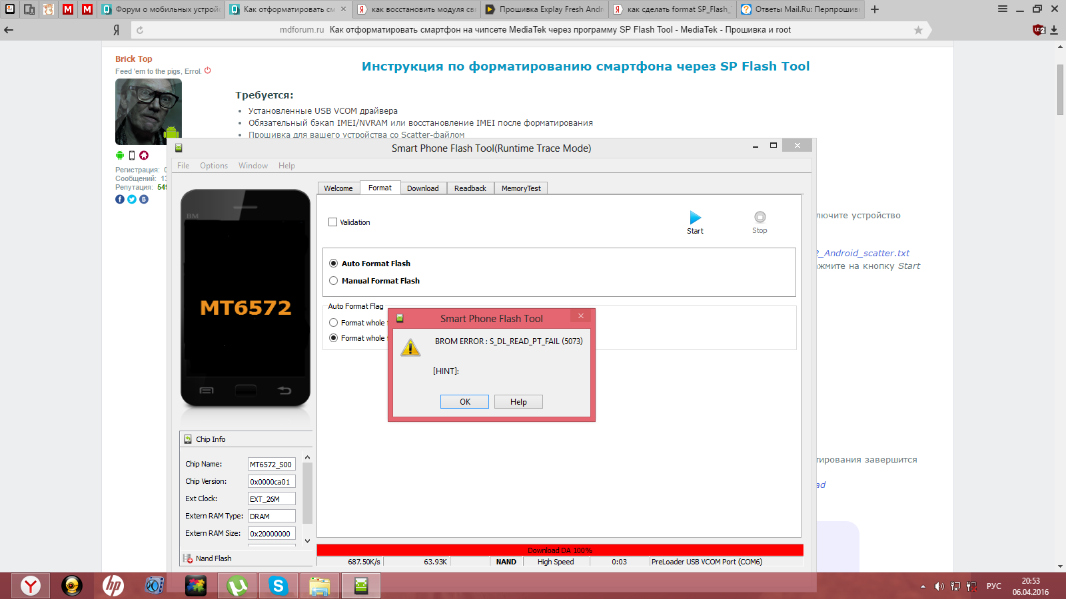Select the second 'Format whole' radio option
Viewport: 1066px width, 599px height.
pyautogui.click(x=334, y=338)
